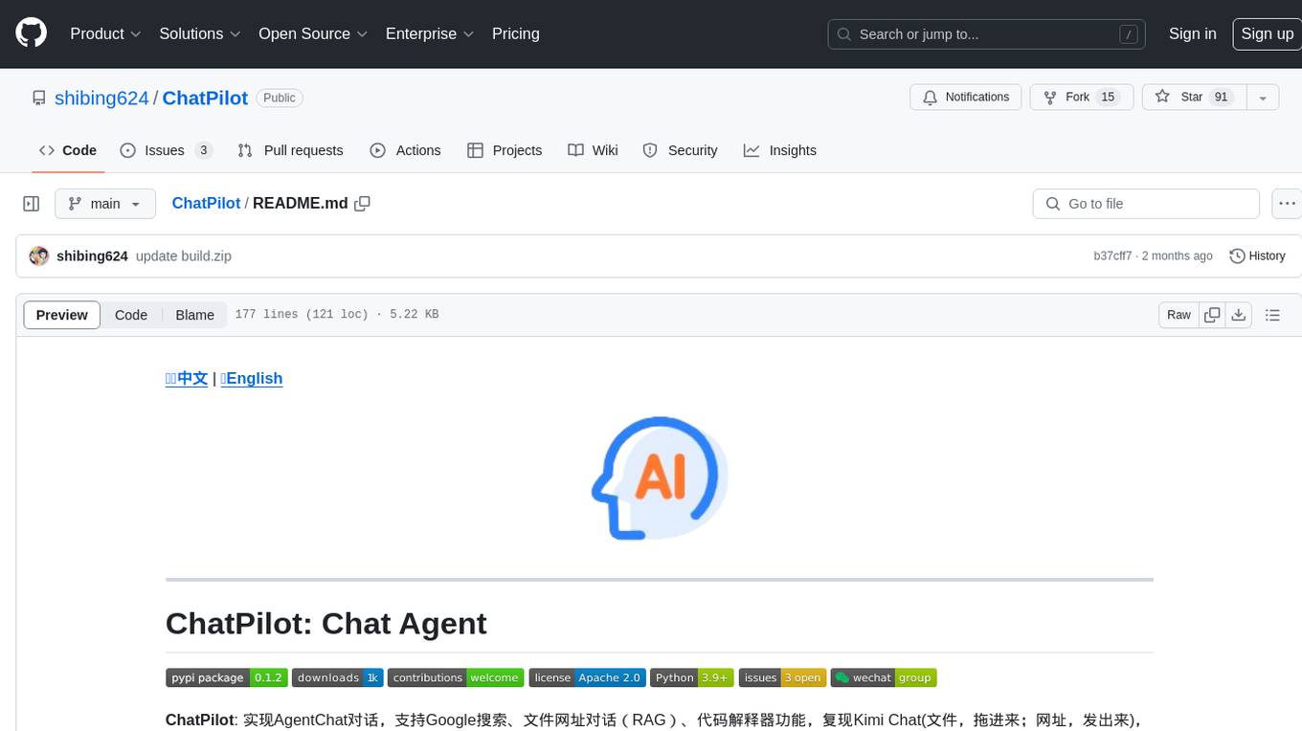1302x731 pixels.
Task: Open the downloads 1k badge
Action: pyautogui.click(x=338, y=677)
